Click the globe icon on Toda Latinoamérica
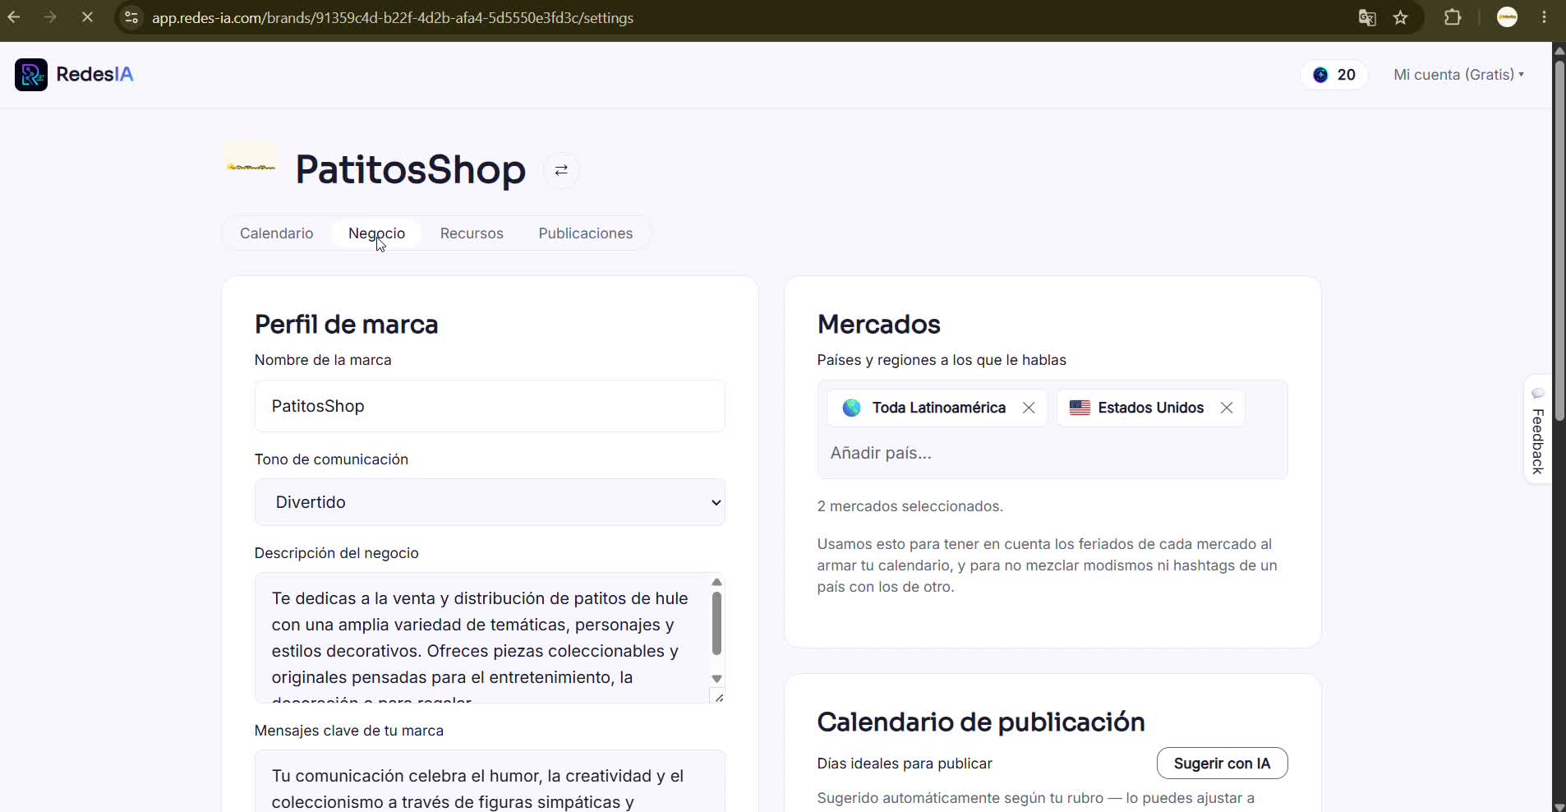 point(852,408)
